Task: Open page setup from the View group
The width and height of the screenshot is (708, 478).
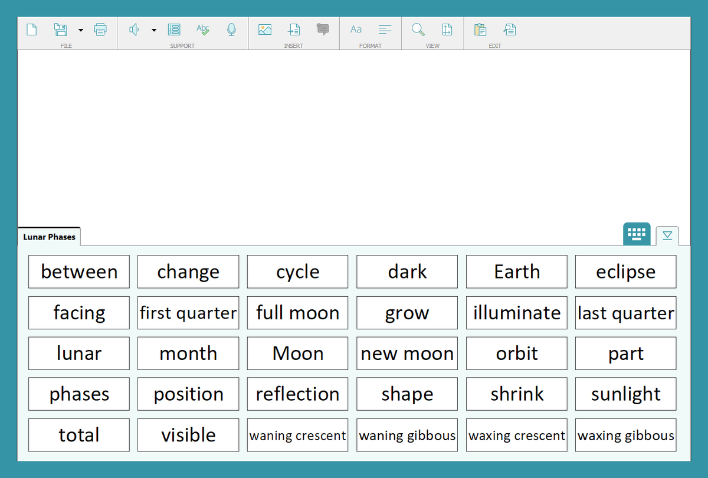Action: point(447,29)
